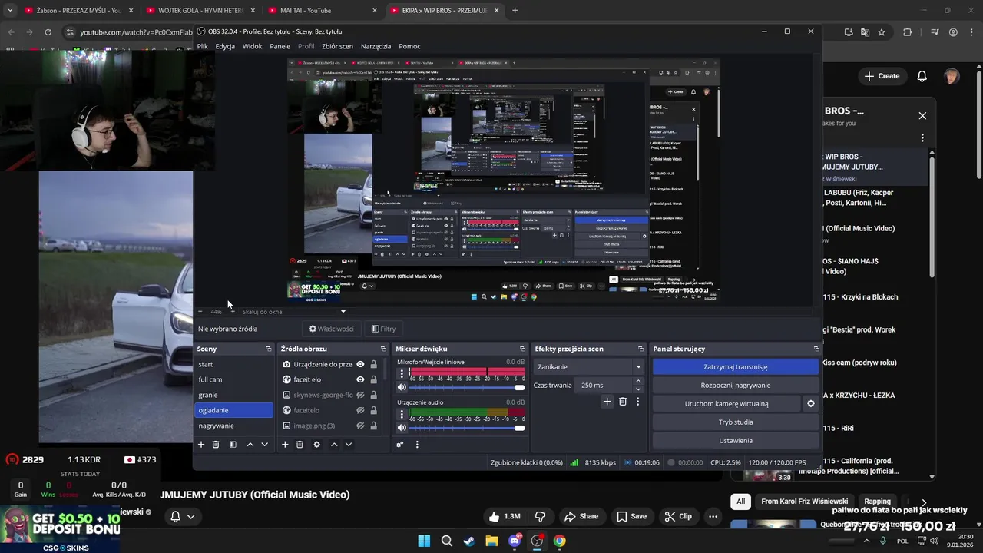The height and width of the screenshot is (553, 983).
Task: Dislike the YouTube video
Action: click(540, 516)
